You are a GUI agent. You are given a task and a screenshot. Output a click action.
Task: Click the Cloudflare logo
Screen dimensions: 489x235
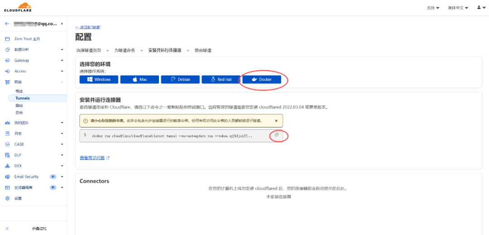pos(18,8)
